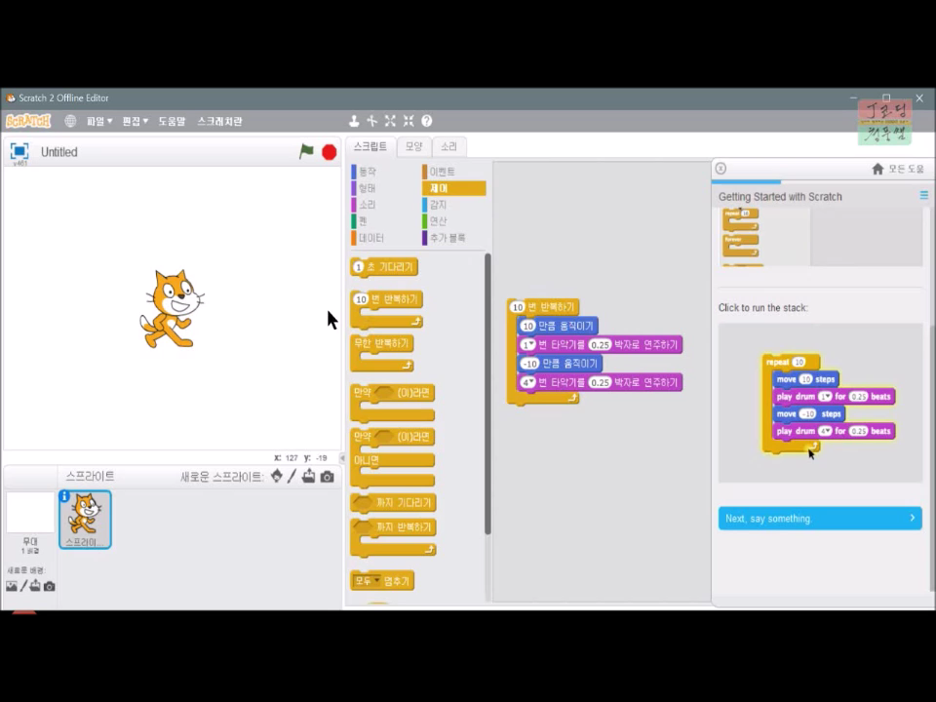Click the 까지 기다리기 palette block
The image size is (936, 702).
pyautogui.click(x=393, y=503)
